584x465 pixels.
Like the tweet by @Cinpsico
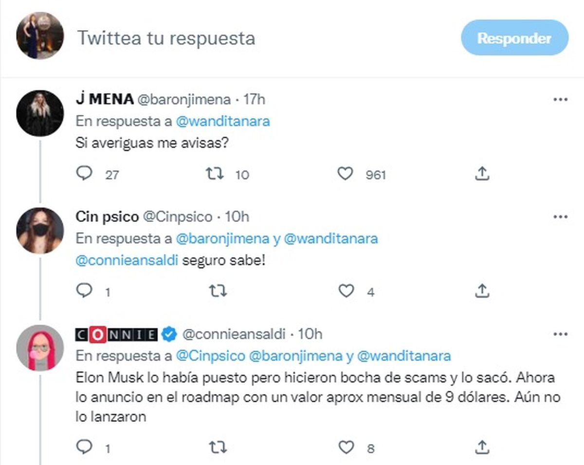click(346, 291)
